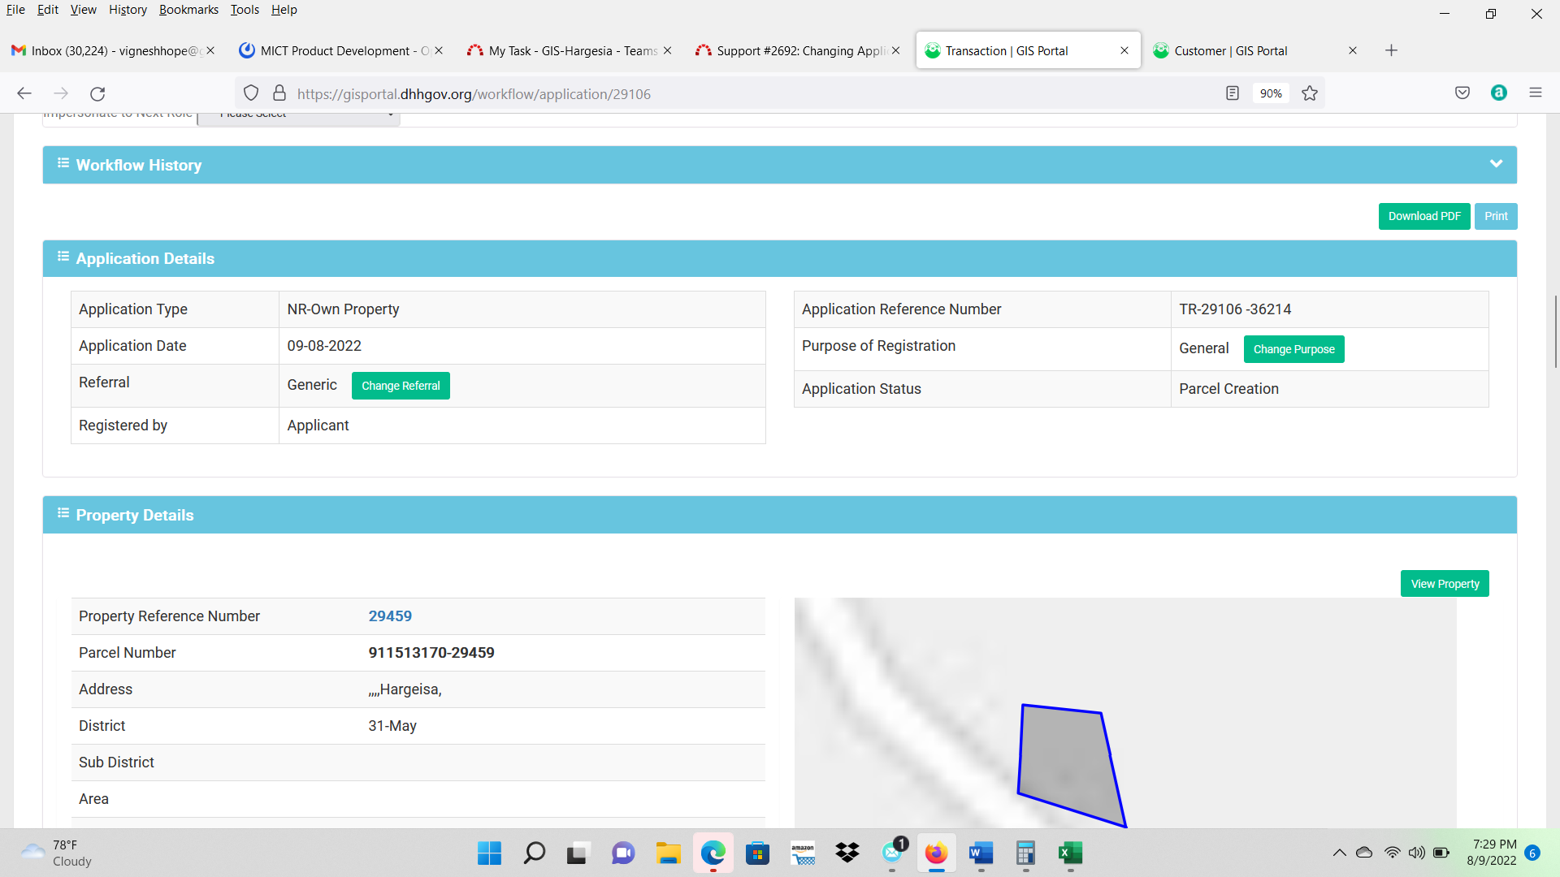The height and width of the screenshot is (877, 1560).
Task: Click the Change Purpose button
Action: [1293, 349]
